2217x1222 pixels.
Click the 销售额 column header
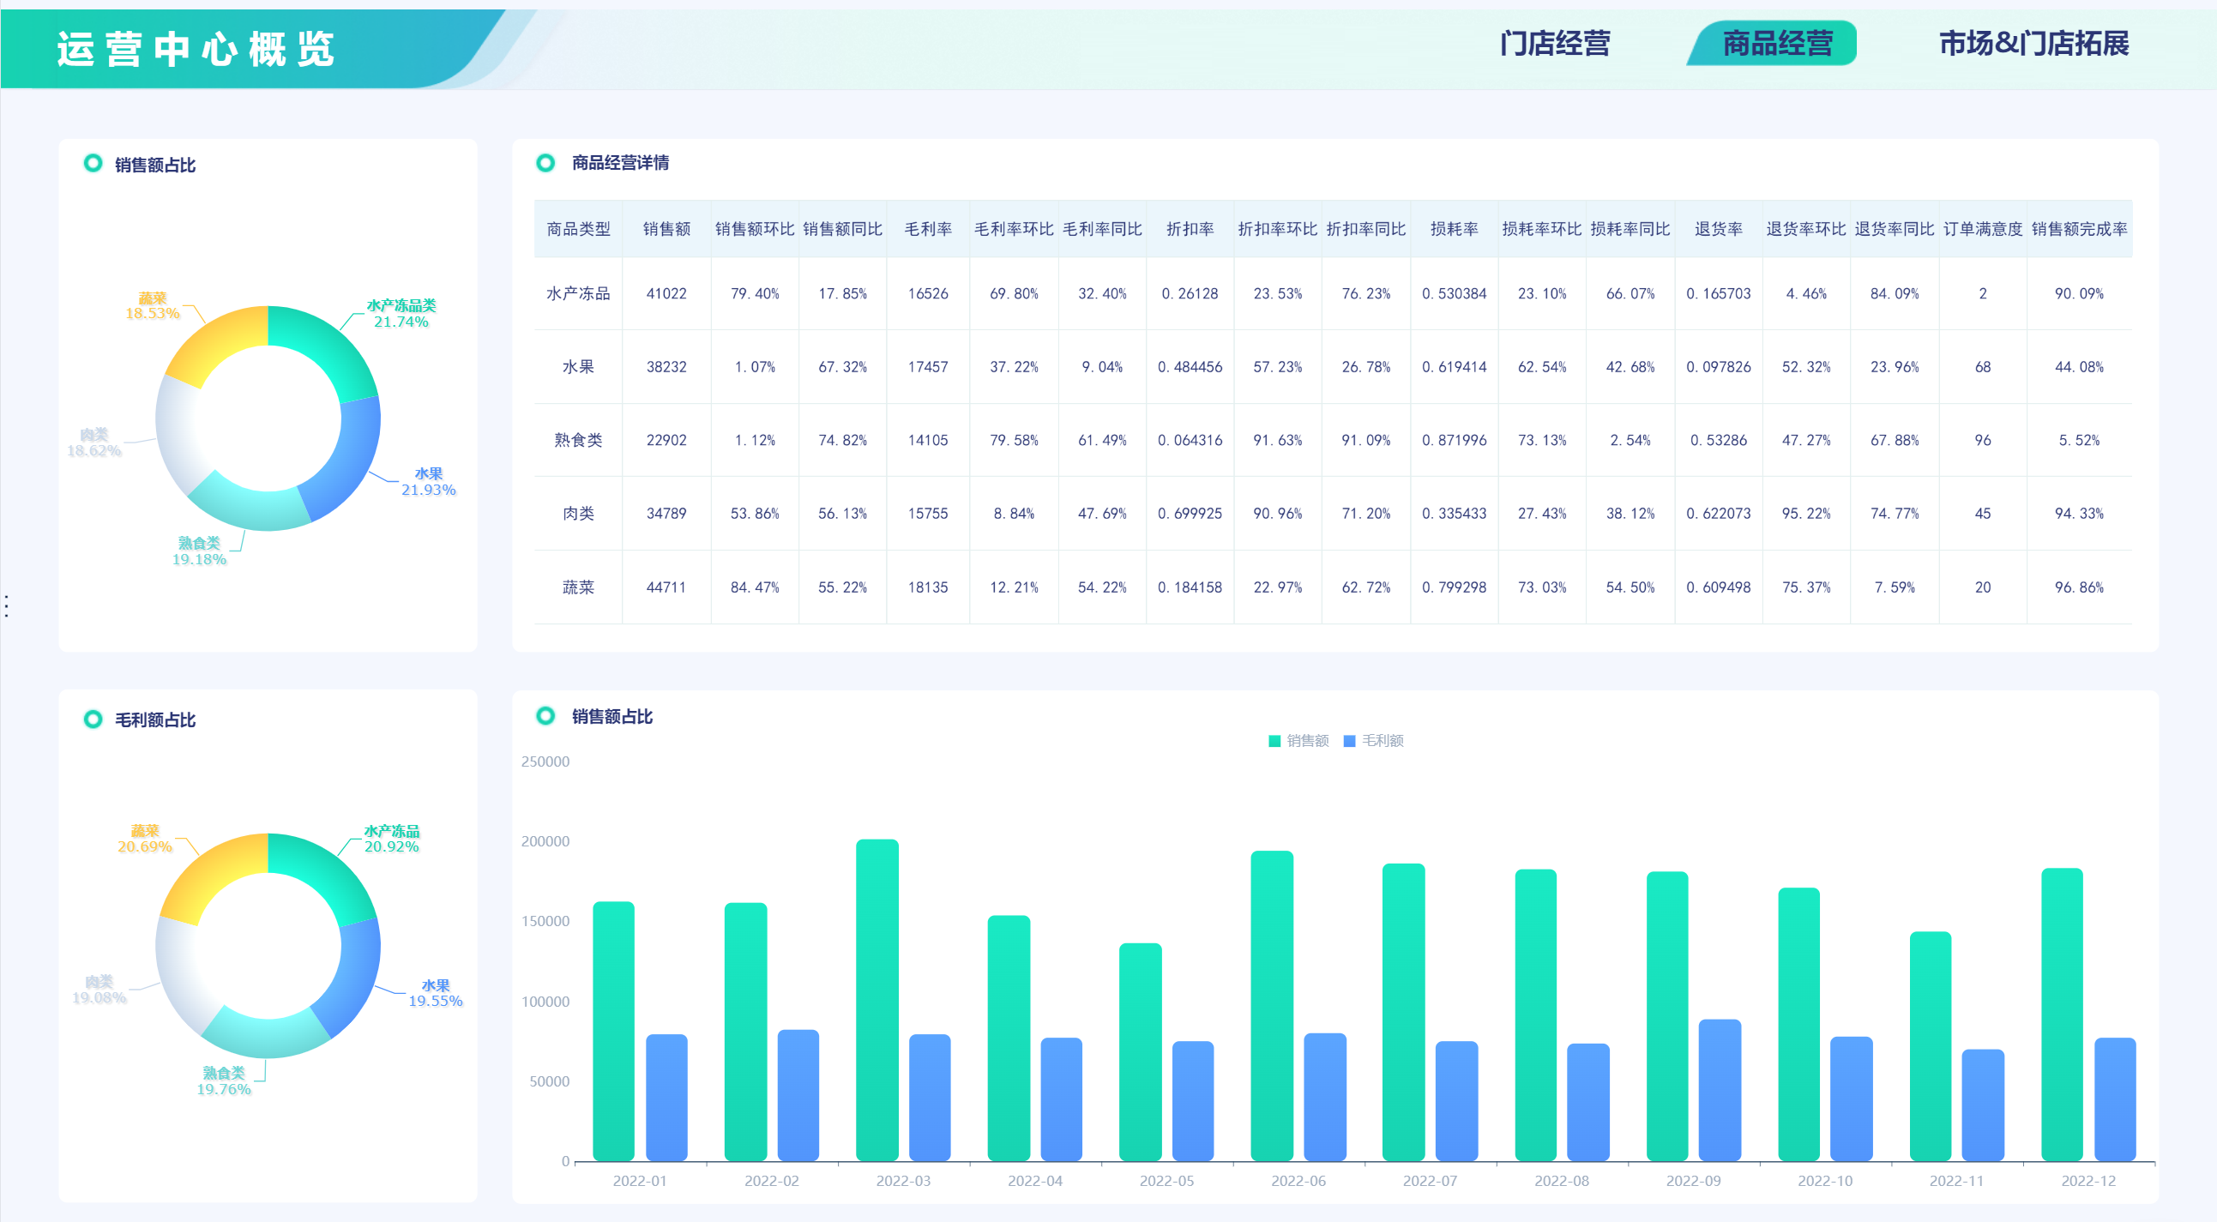pyautogui.click(x=666, y=229)
